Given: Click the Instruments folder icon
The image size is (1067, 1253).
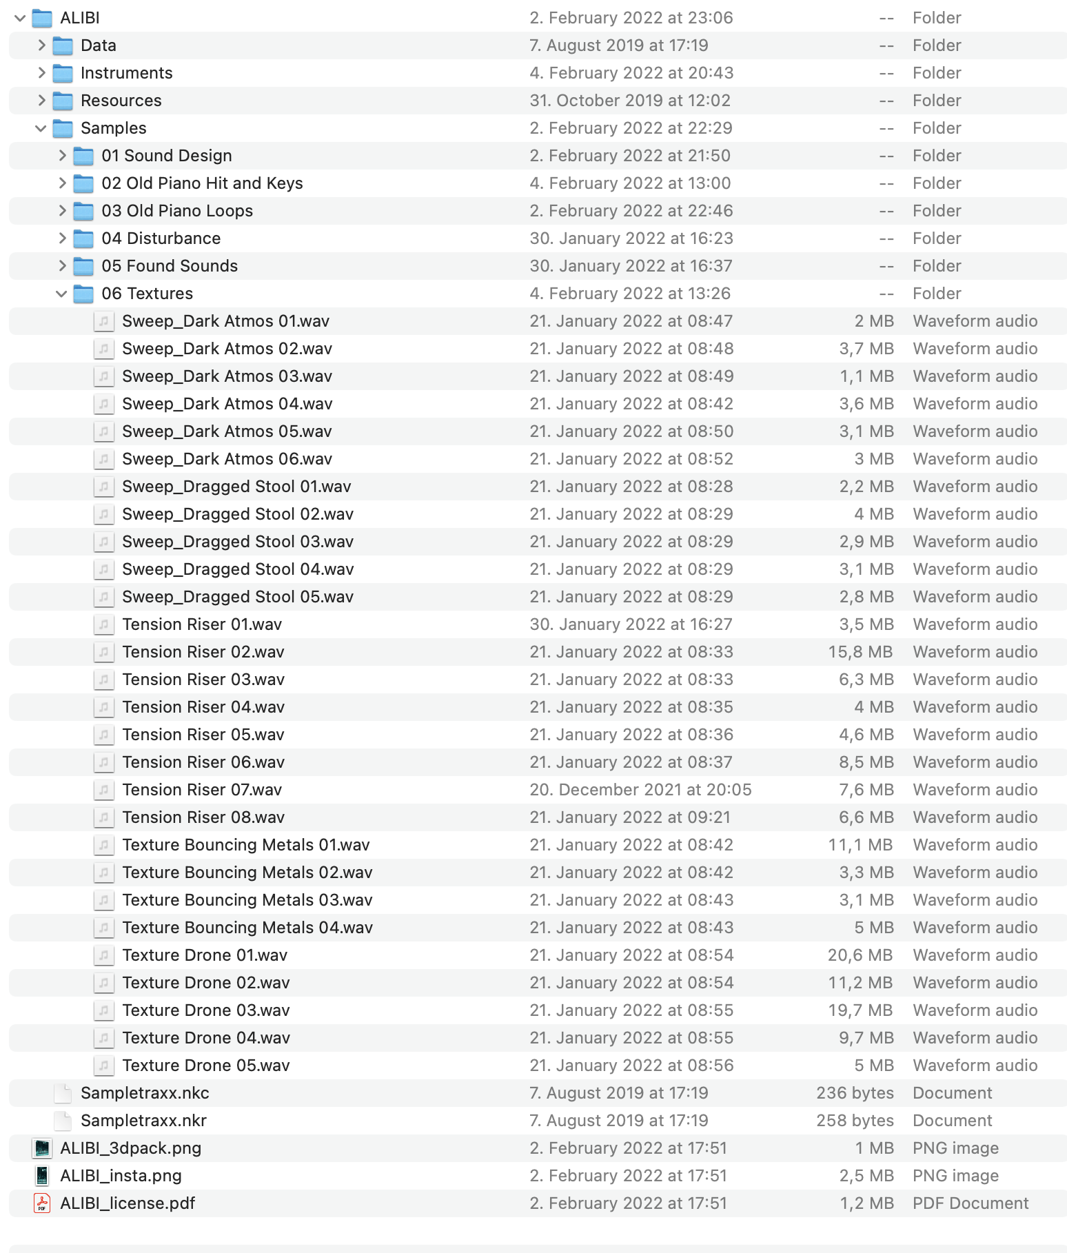Looking at the screenshot, I should point(63,73).
